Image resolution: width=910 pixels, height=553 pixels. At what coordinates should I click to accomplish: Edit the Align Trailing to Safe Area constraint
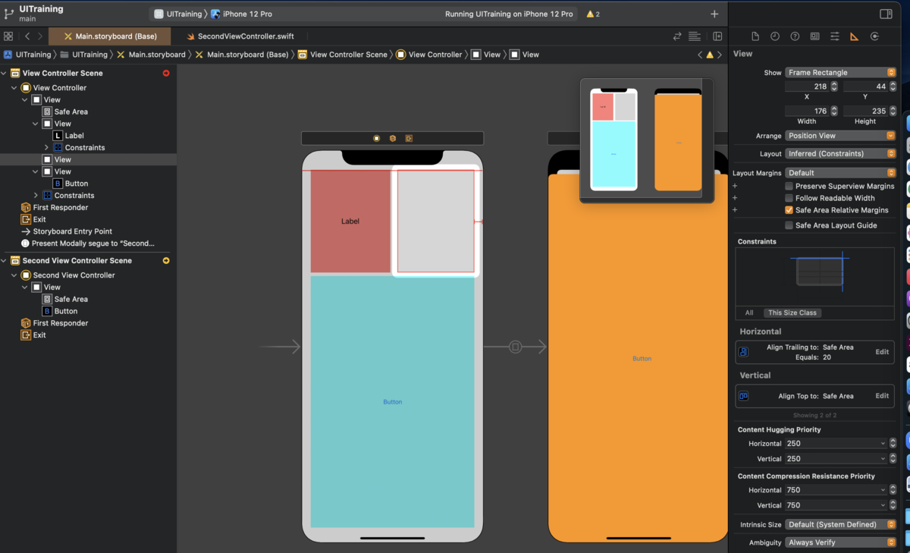[x=882, y=352]
